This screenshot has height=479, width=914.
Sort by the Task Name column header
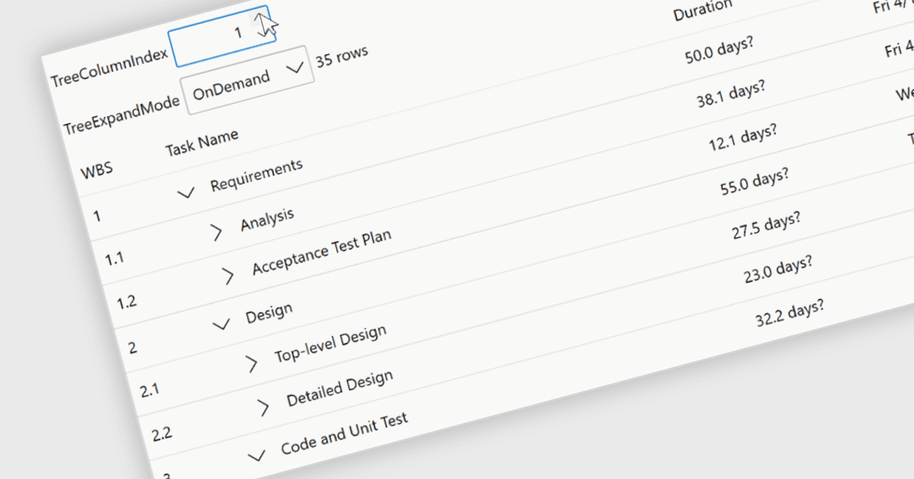[202, 143]
